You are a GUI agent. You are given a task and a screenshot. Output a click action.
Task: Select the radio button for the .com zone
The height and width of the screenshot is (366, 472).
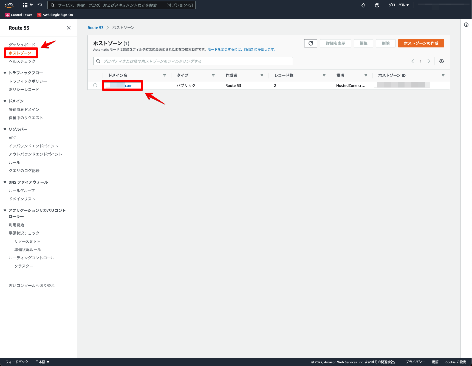[95, 85]
